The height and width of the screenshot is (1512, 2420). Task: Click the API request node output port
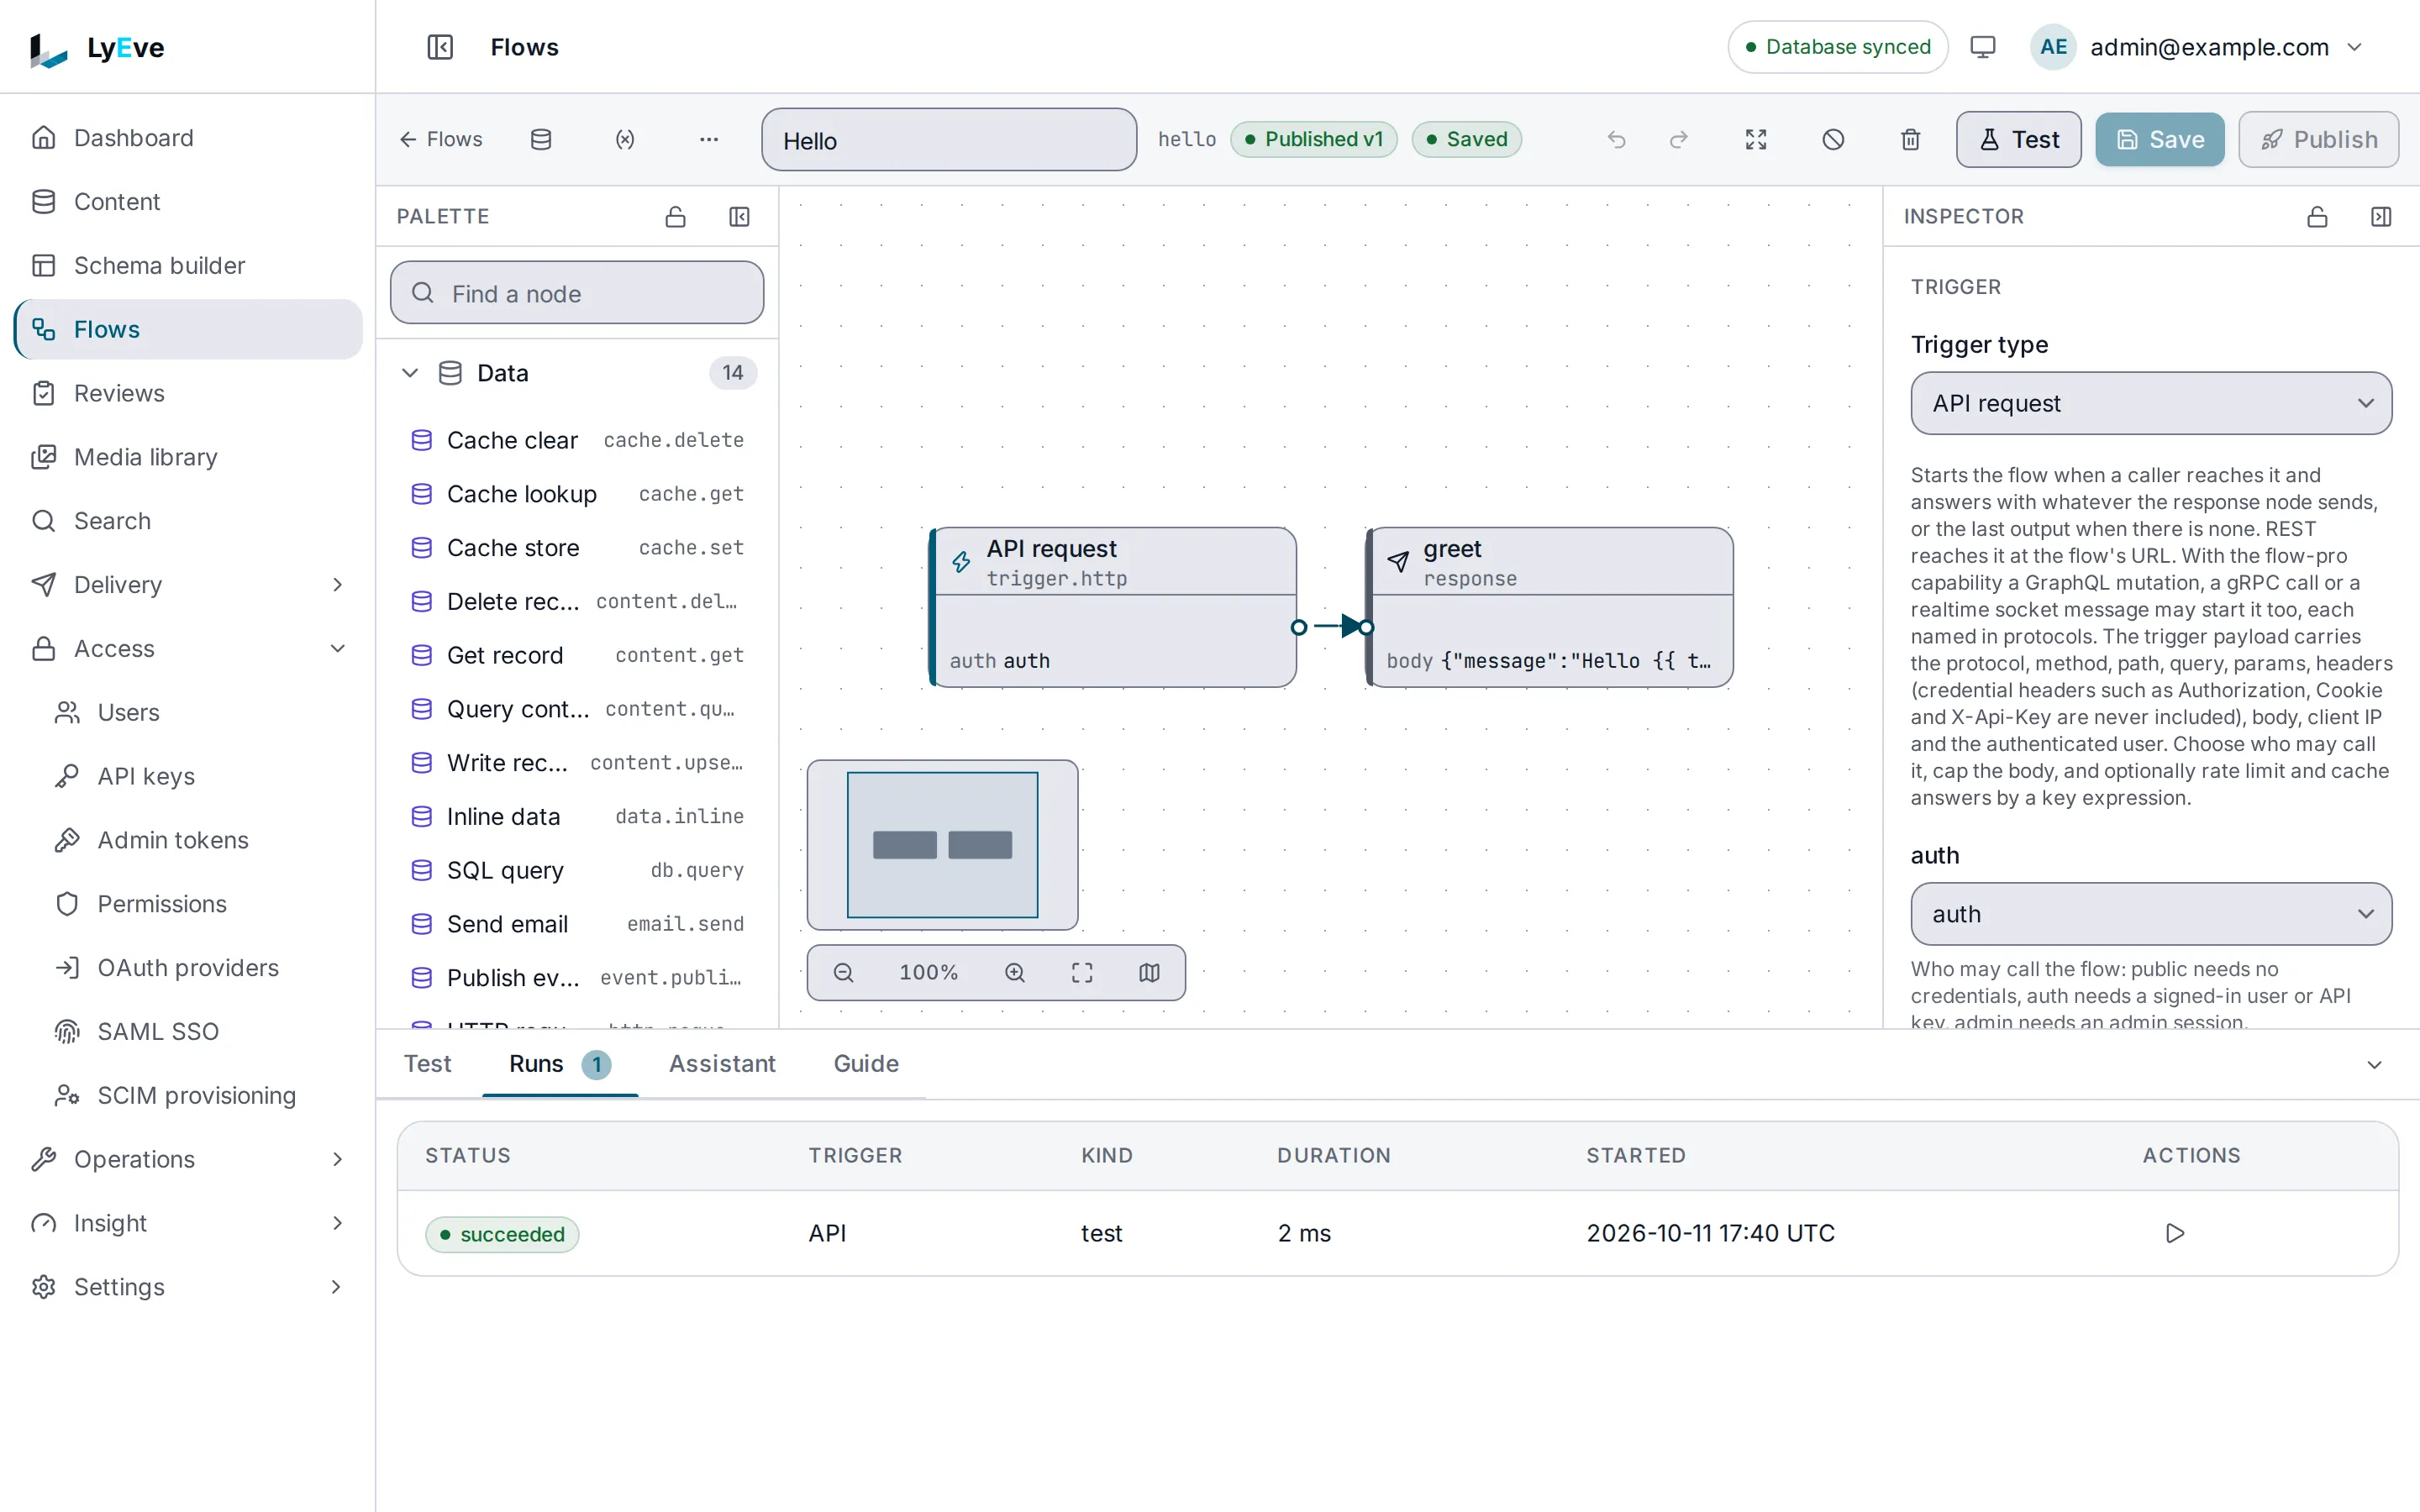point(1299,628)
